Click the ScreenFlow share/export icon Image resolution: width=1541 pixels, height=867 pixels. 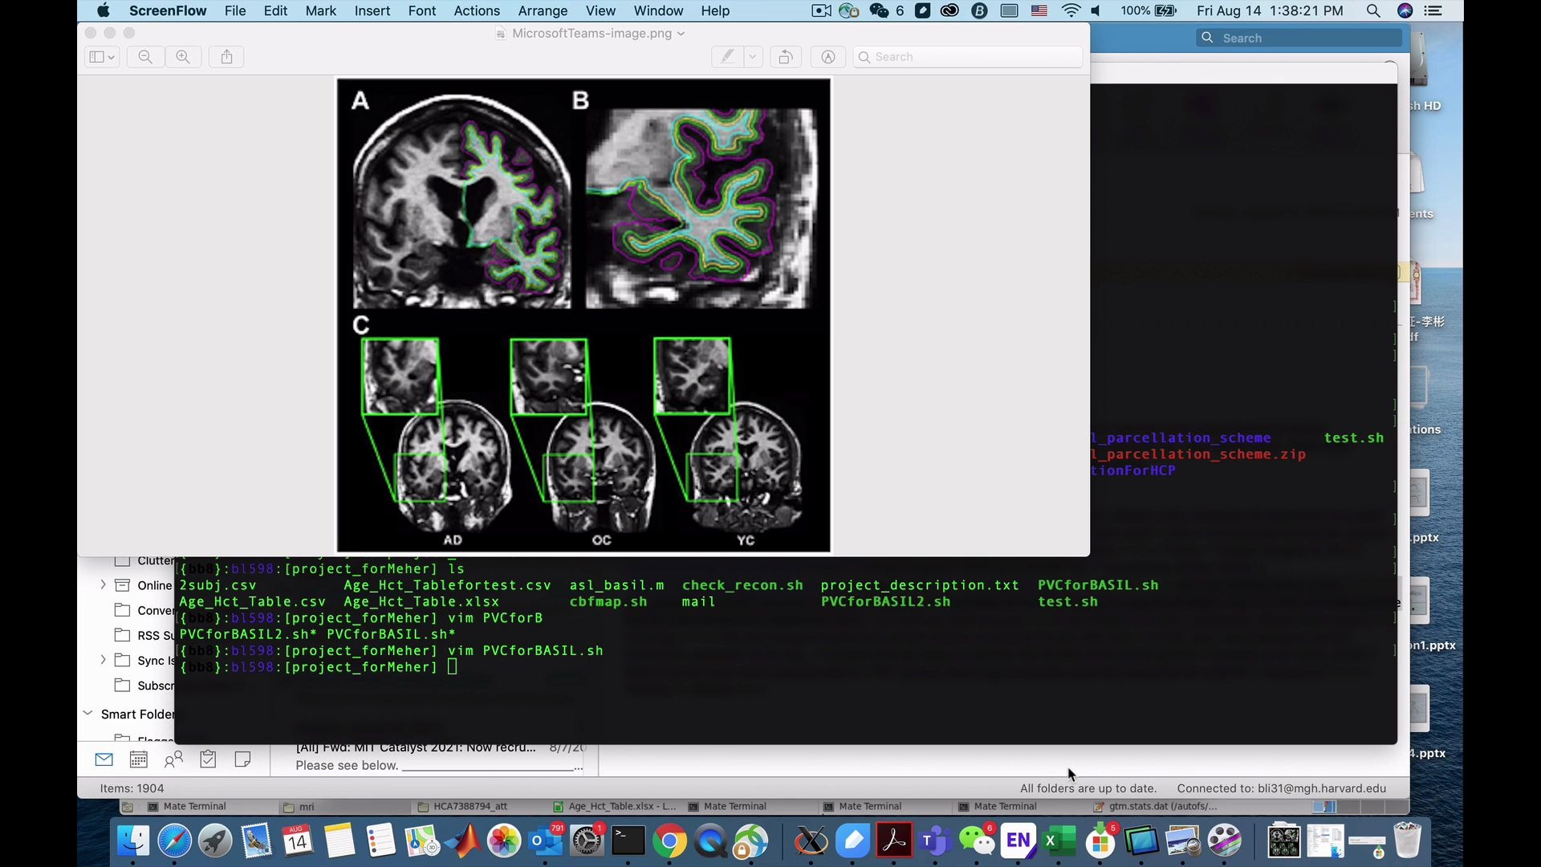(x=226, y=57)
